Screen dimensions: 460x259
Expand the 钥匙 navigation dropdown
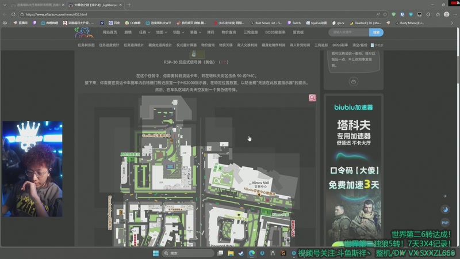tap(178, 32)
